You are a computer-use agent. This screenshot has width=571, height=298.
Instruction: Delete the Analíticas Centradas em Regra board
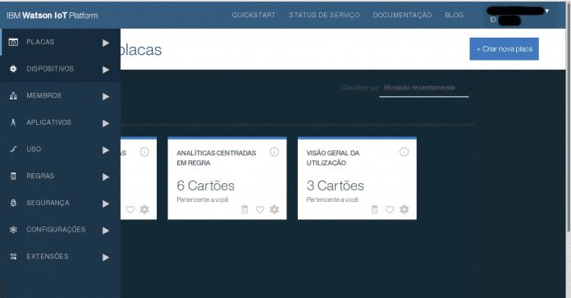point(244,209)
